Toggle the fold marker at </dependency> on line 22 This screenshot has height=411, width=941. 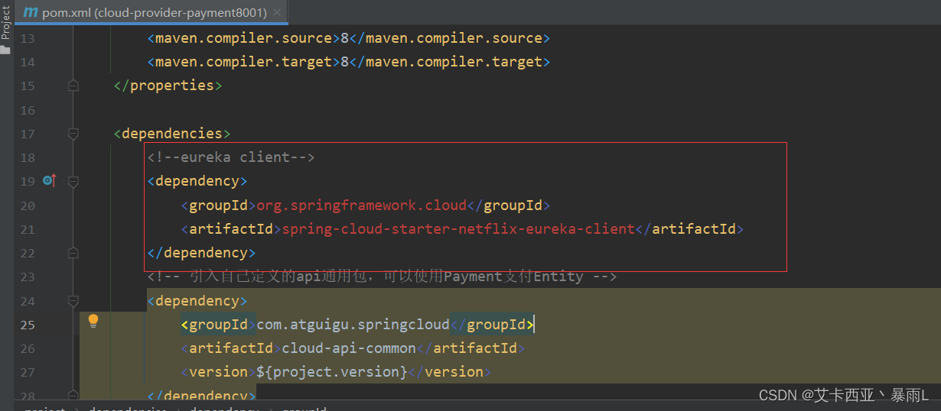click(x=73, y=253)
